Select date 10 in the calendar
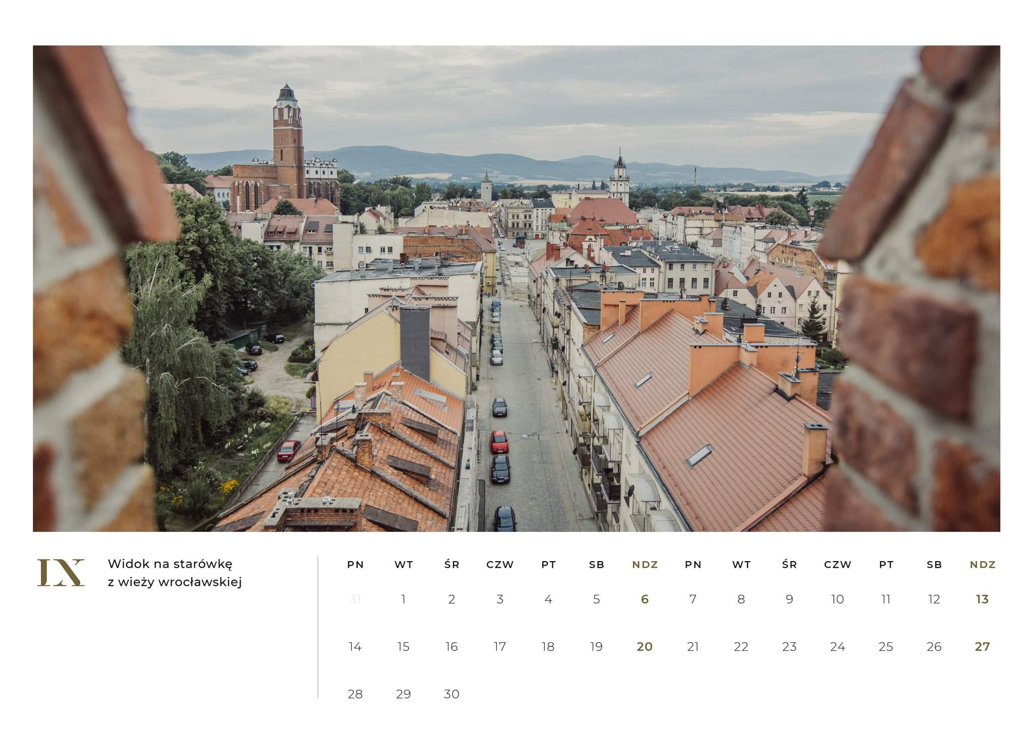This screenshot has height=730, width=1033. [x=837, y=599]
